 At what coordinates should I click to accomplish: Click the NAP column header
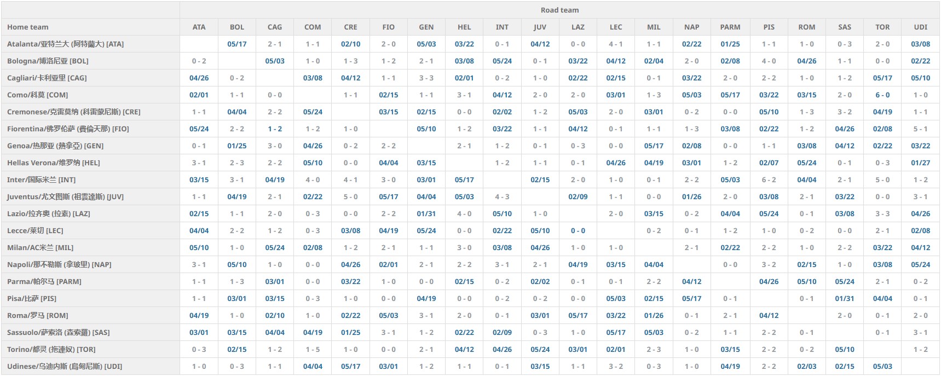tap(691, 27)
